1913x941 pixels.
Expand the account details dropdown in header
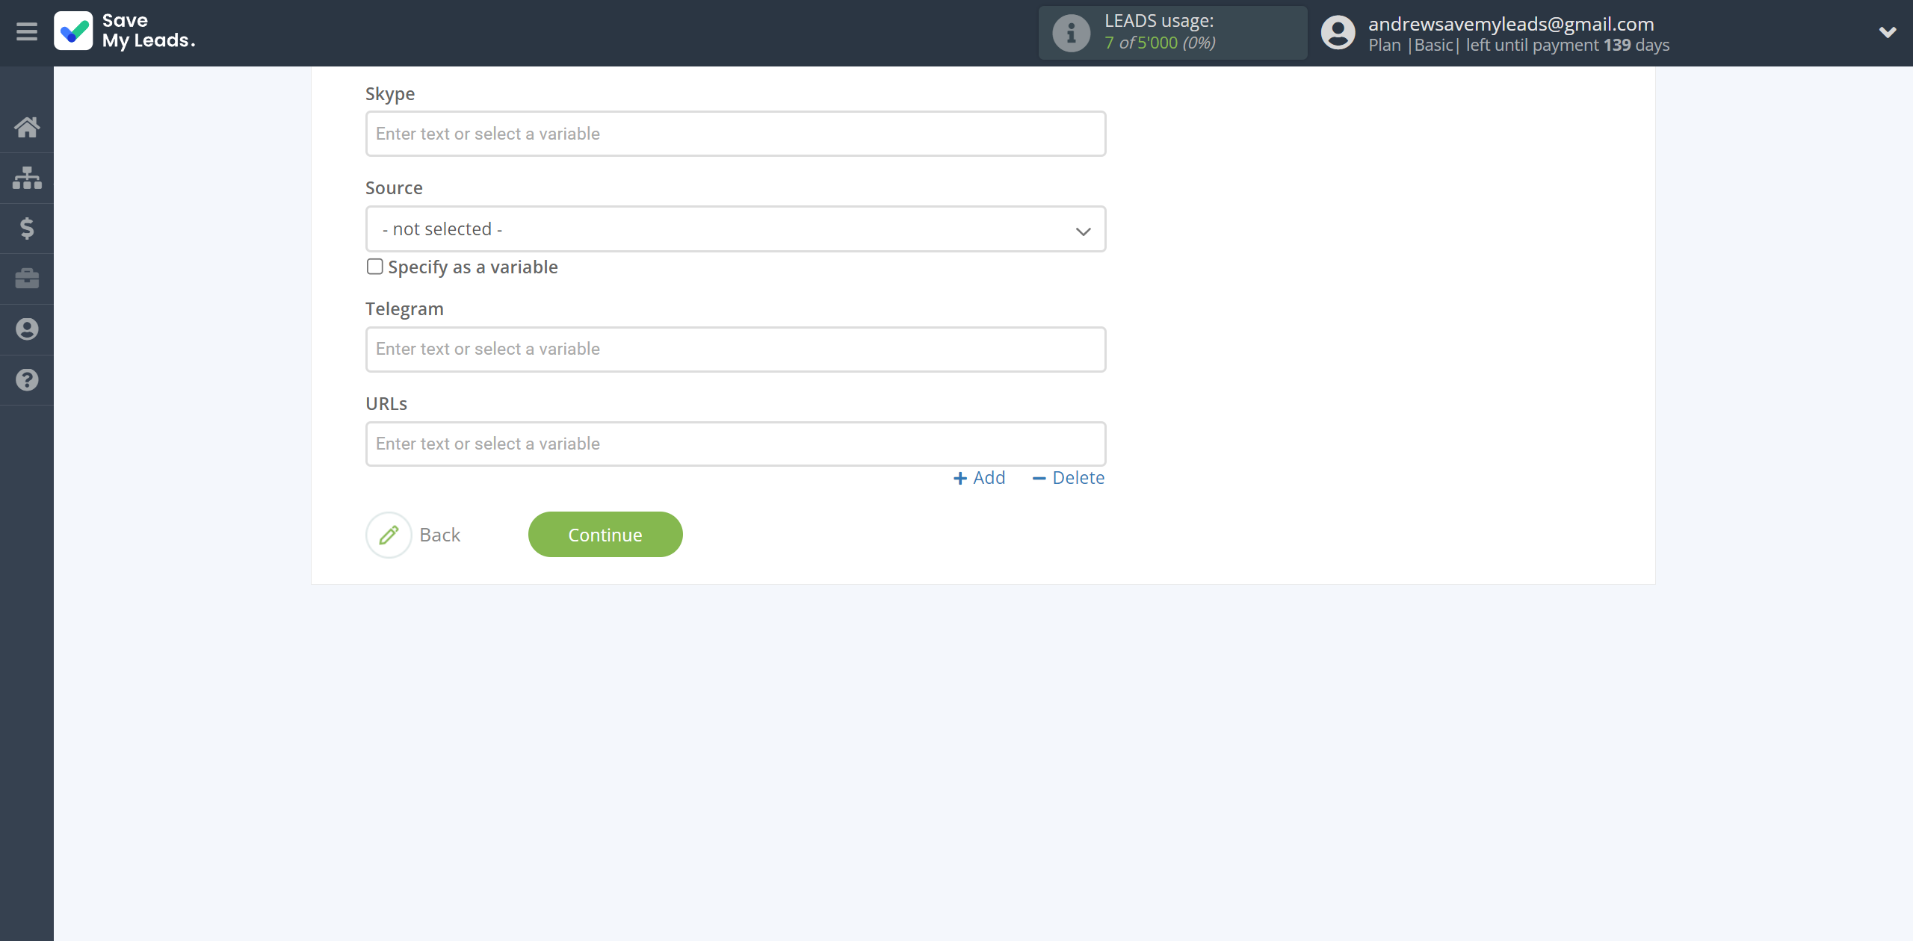pos(1884,31)
